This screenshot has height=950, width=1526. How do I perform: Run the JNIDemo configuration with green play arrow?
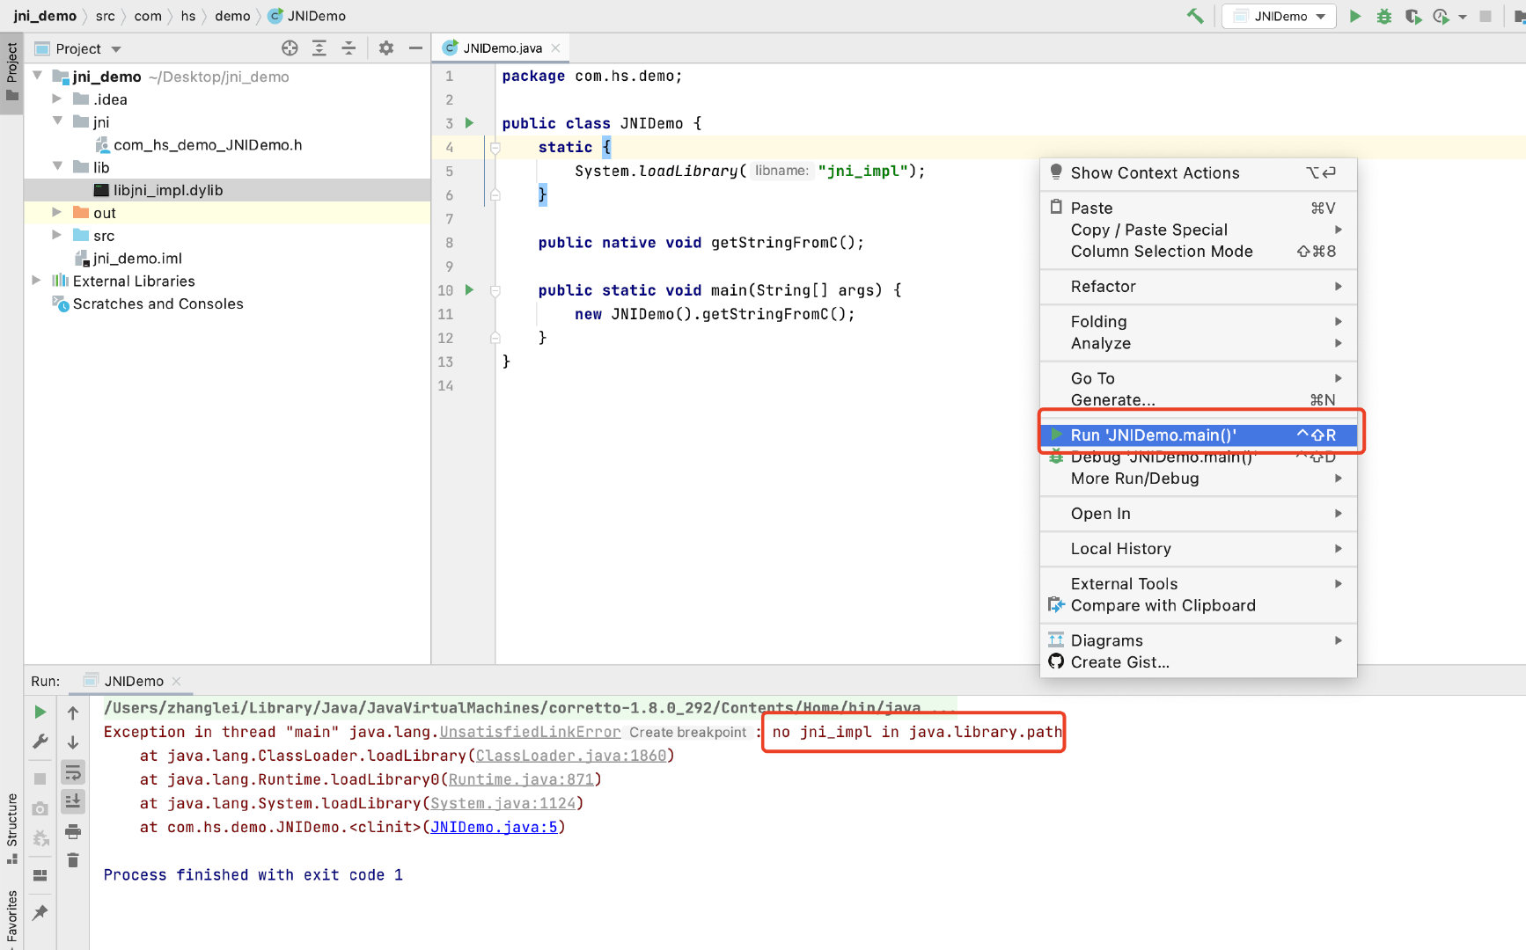(1354, 16)
